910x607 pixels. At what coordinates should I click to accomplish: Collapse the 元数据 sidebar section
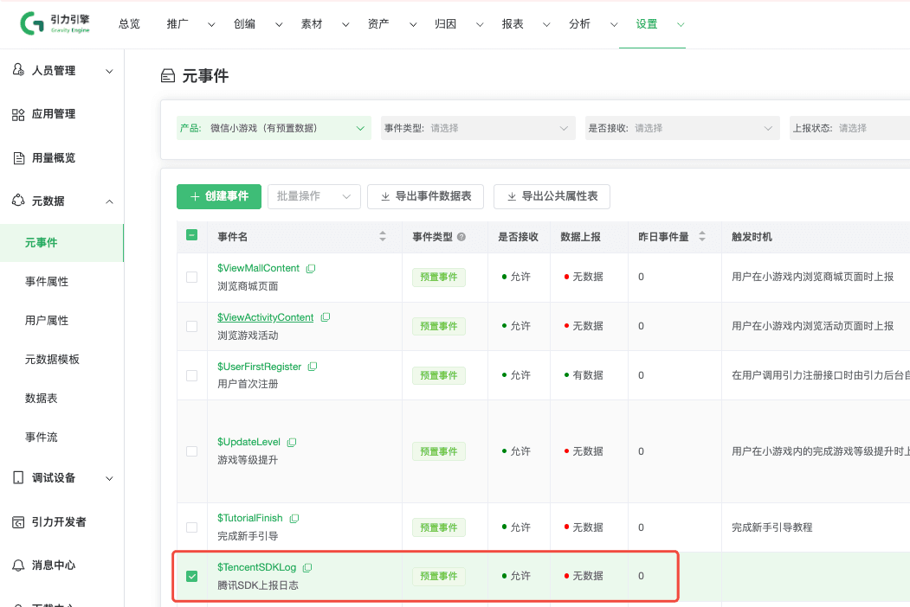point(109,201)
